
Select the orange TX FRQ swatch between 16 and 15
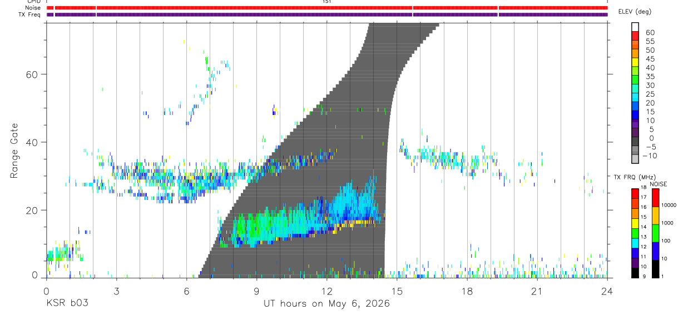635,213
